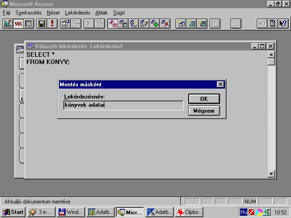Click the context help question-arrow icon

[x=282, y=24]
